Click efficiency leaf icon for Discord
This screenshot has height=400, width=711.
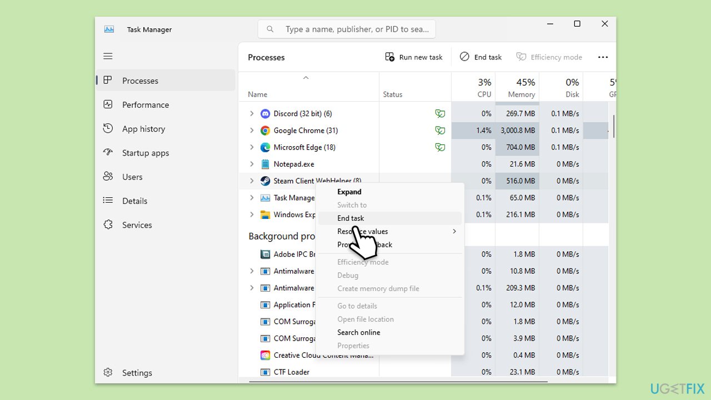[440, 113]
